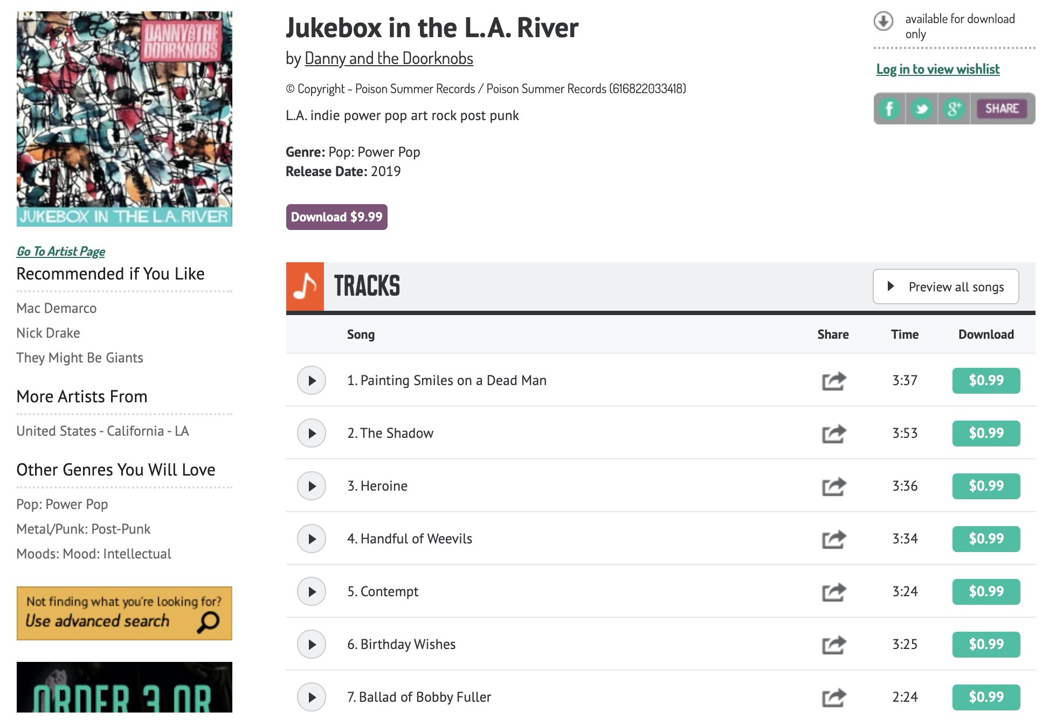Share album on Facebook
The width and height of the screenshot is (1063, 726).
889,109
